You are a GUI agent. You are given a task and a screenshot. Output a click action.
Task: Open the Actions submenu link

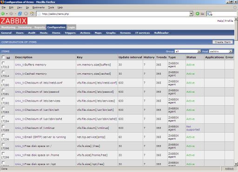(x=85, y=33)
